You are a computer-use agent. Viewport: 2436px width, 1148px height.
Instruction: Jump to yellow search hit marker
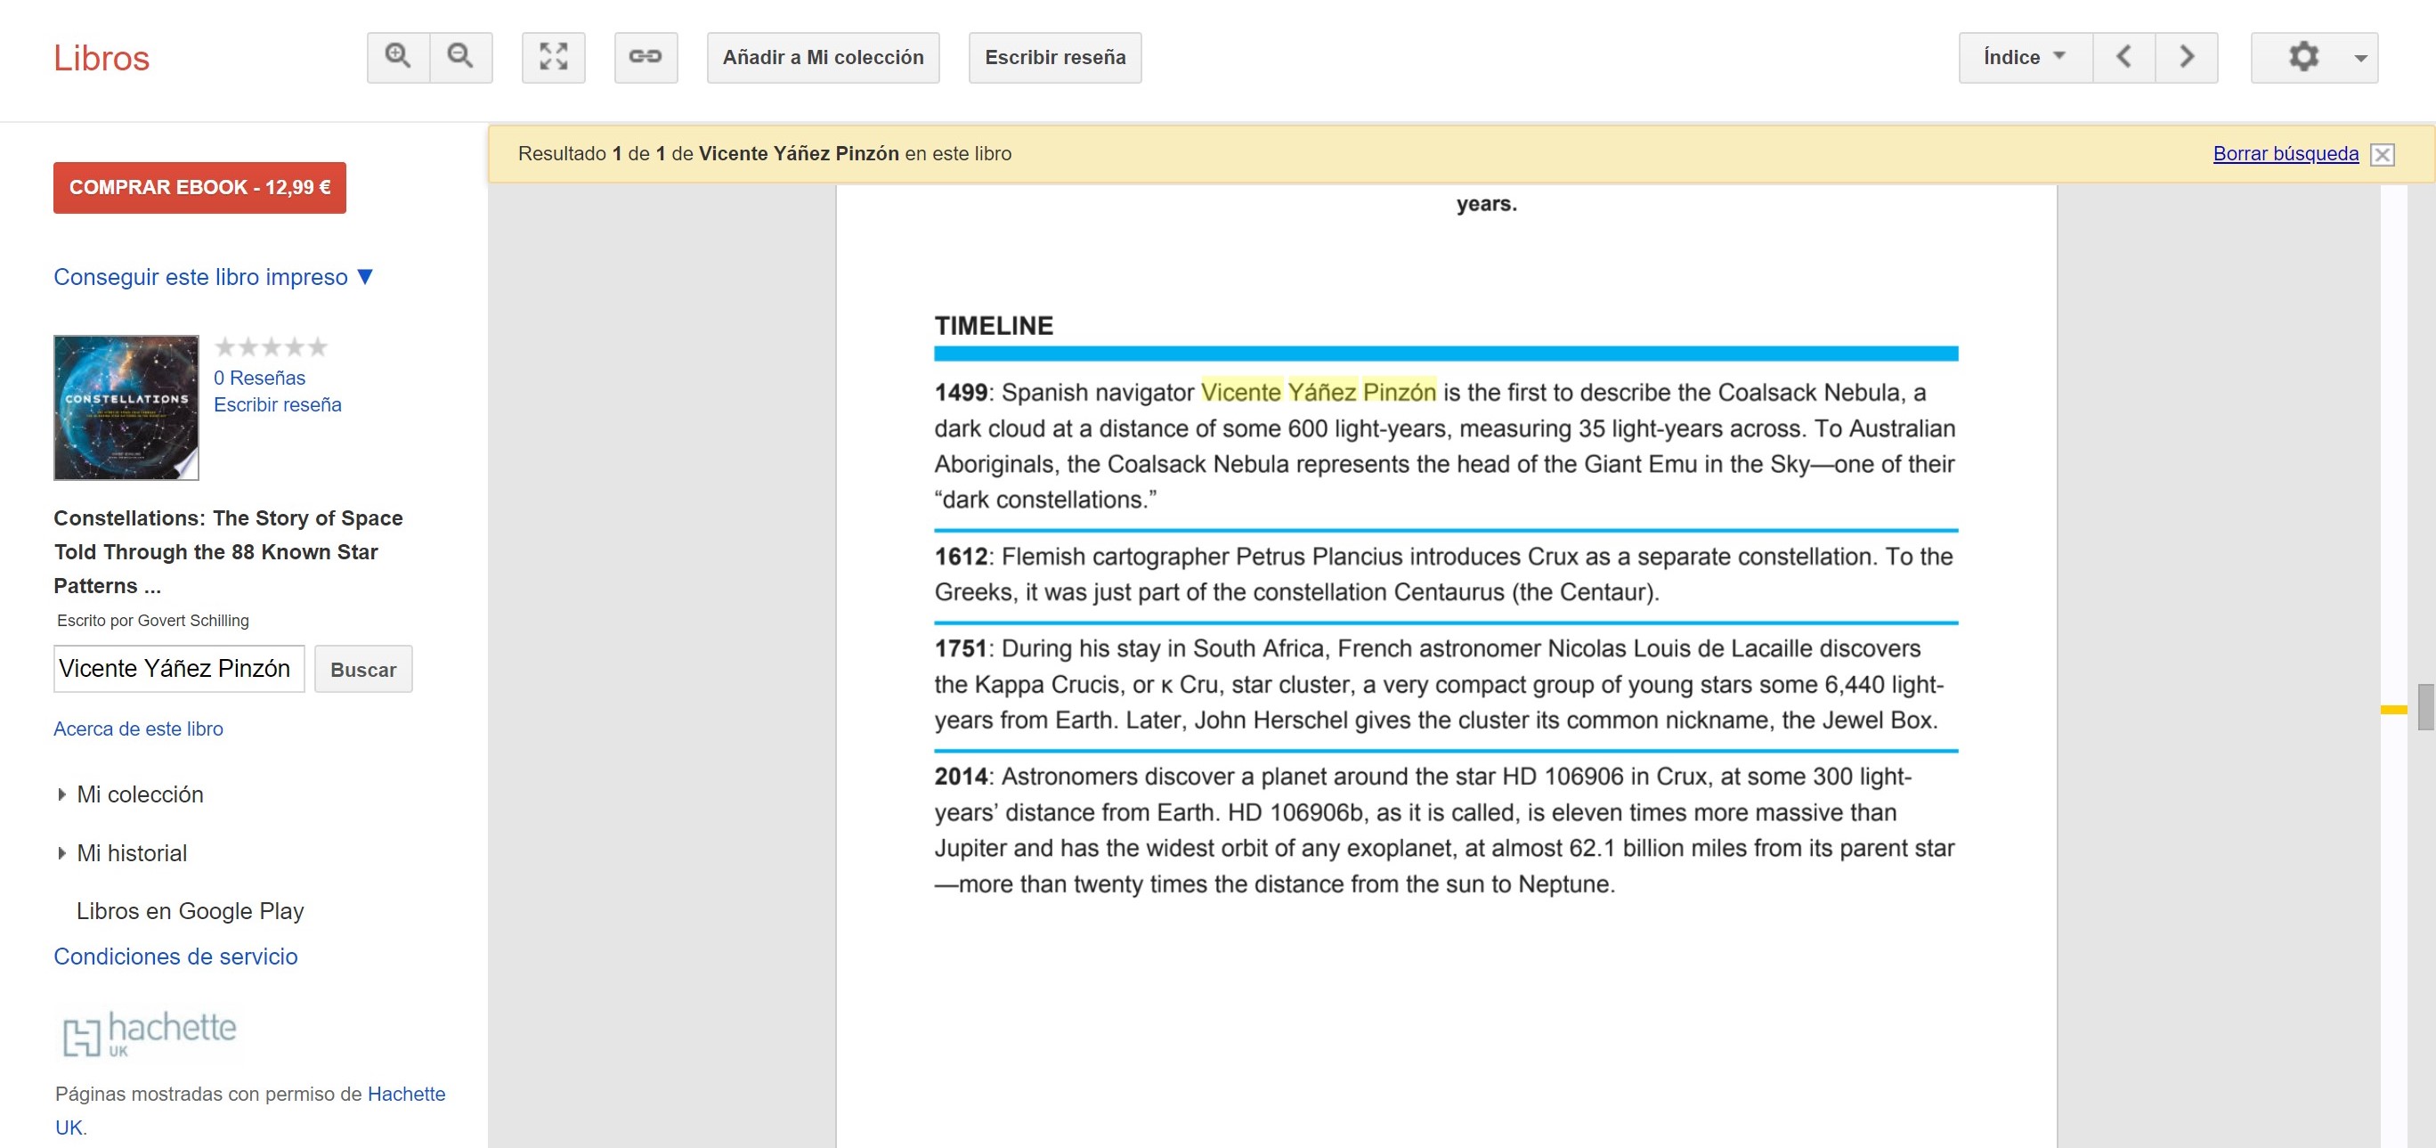(2393, 709)
